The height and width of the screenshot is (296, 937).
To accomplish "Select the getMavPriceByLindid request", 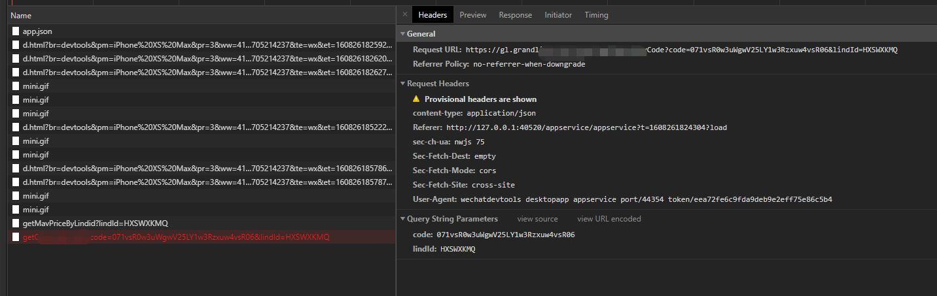I will [95, 223].
